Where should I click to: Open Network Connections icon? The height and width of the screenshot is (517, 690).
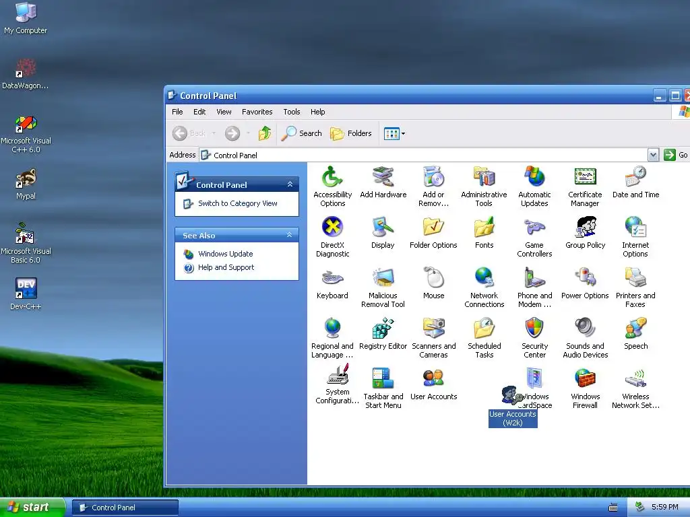(484, 287)
